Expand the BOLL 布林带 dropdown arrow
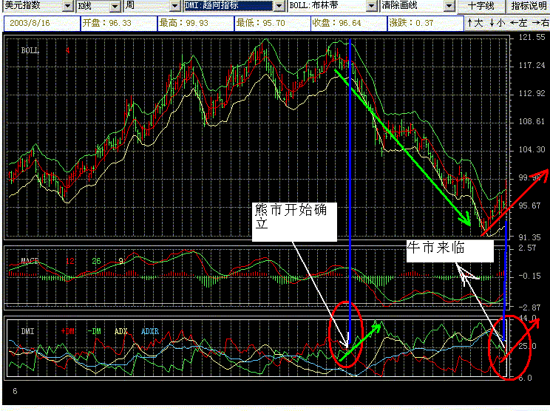Viewport: 550px width, 411px height. (x=371, y=6)
